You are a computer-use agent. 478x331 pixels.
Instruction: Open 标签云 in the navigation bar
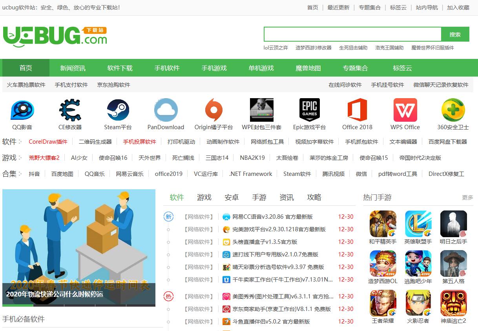click(x=403, y=68)
